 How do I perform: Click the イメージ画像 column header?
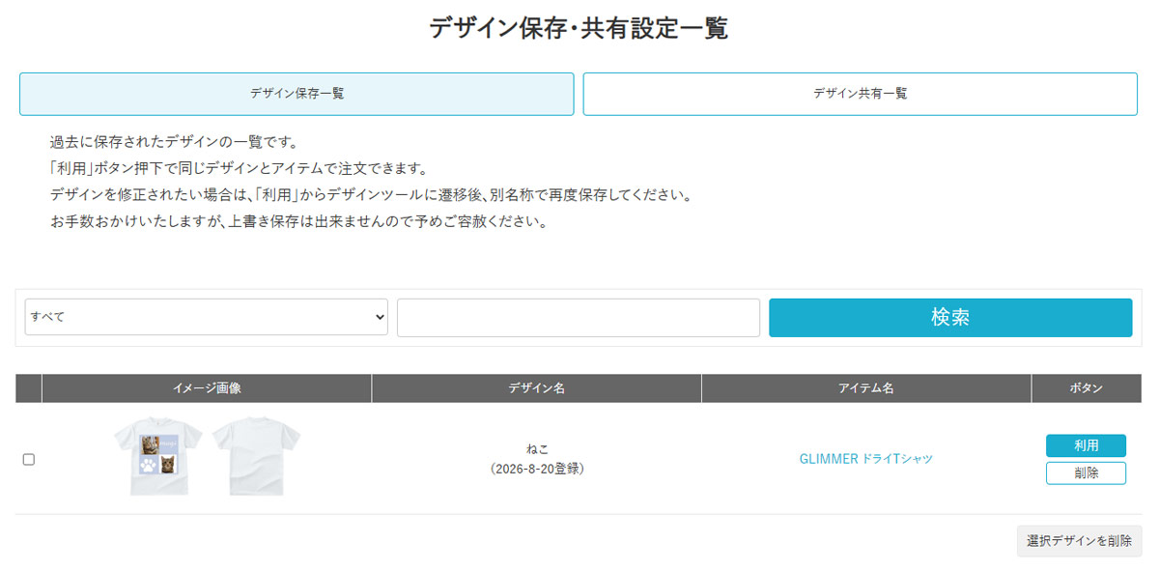207,388
